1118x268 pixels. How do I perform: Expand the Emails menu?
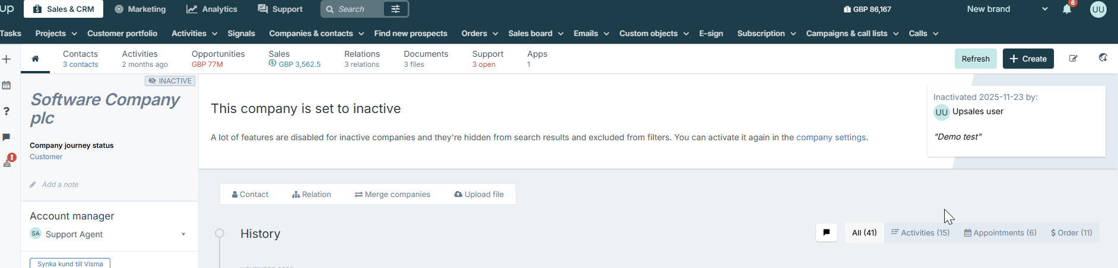(592, 33)
